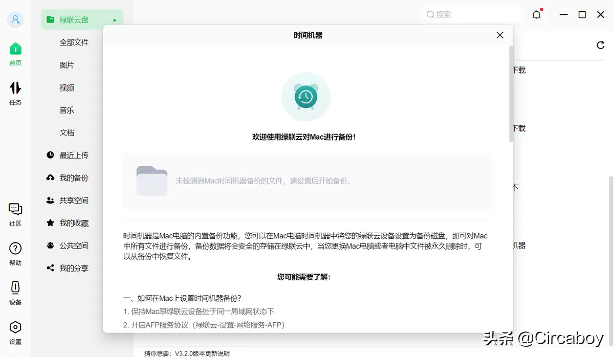
Task: Open 我的备份 in the sidebar
Action: [74, 178]
